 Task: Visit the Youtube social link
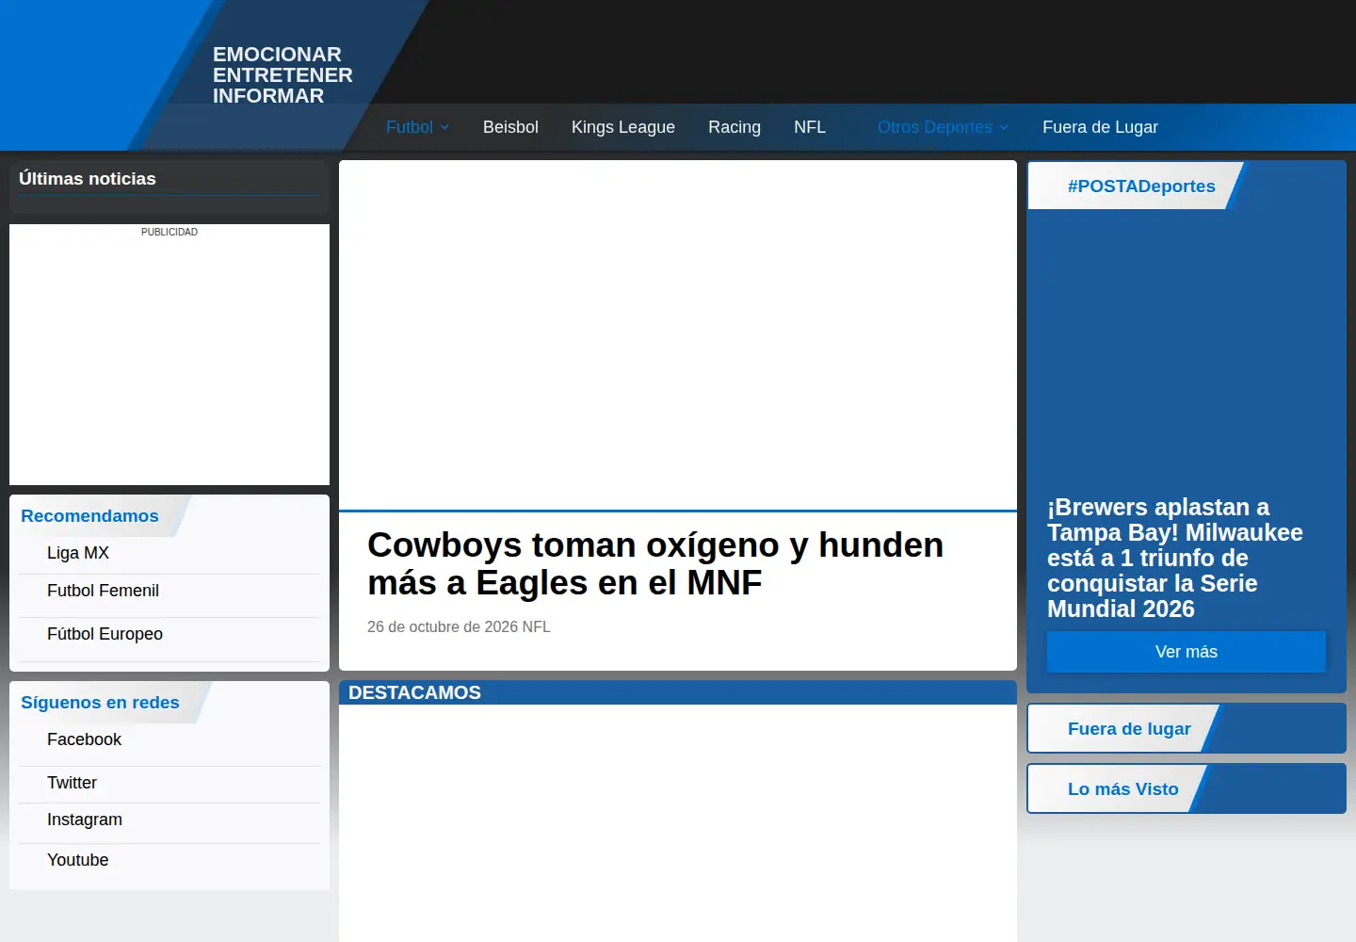coord(77,860)
